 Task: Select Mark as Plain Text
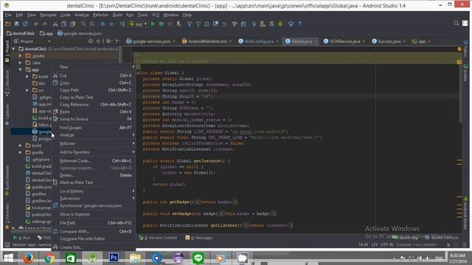(x=94, y=183)
